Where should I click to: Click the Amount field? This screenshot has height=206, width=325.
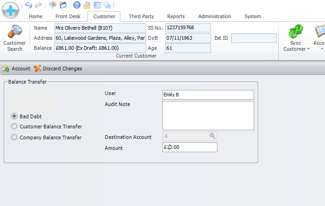pyautogui.click(x=190, y=147)
